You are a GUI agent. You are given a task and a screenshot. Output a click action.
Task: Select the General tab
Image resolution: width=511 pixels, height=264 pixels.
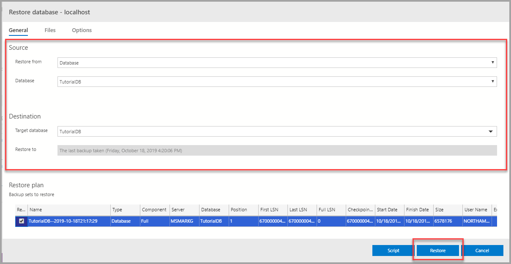(x=18, y=30)
